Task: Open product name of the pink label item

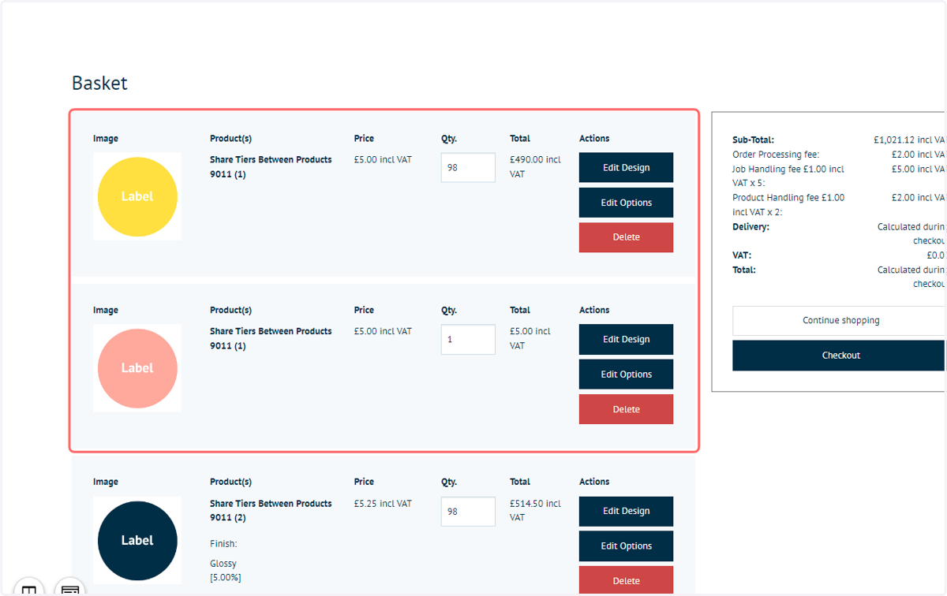Action: [271, 339]
